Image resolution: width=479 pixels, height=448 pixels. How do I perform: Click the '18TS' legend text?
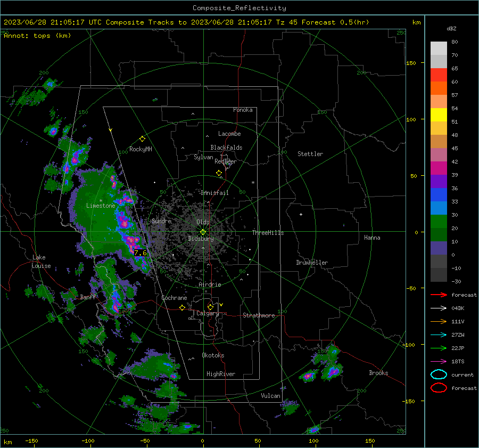[458, 361]
